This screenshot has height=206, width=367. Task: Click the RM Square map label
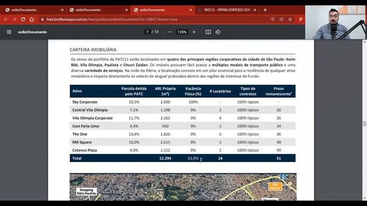click(275, 187)
